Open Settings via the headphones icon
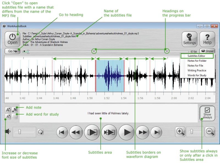220x163 pixels. click(x=189, y=39)
